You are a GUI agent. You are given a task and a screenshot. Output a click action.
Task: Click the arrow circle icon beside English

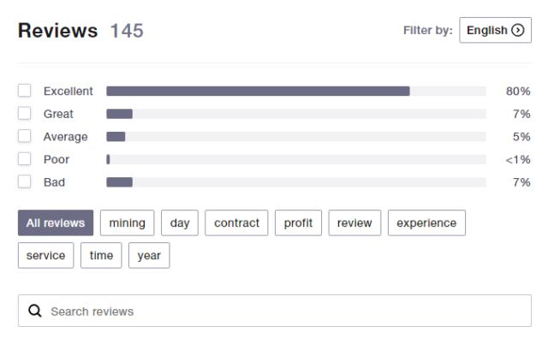517,30
